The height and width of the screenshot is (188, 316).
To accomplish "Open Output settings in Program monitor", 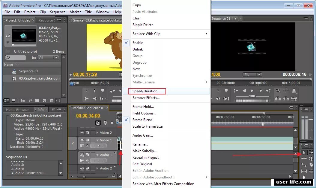I will pyautogui.click(x=294, y=91).
